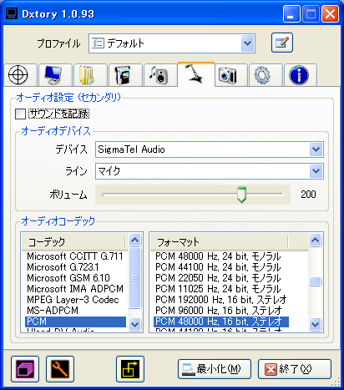Select PCM 96000 Hz, 16 bit format
Screen dimensions: 344x390
(219, 311)
